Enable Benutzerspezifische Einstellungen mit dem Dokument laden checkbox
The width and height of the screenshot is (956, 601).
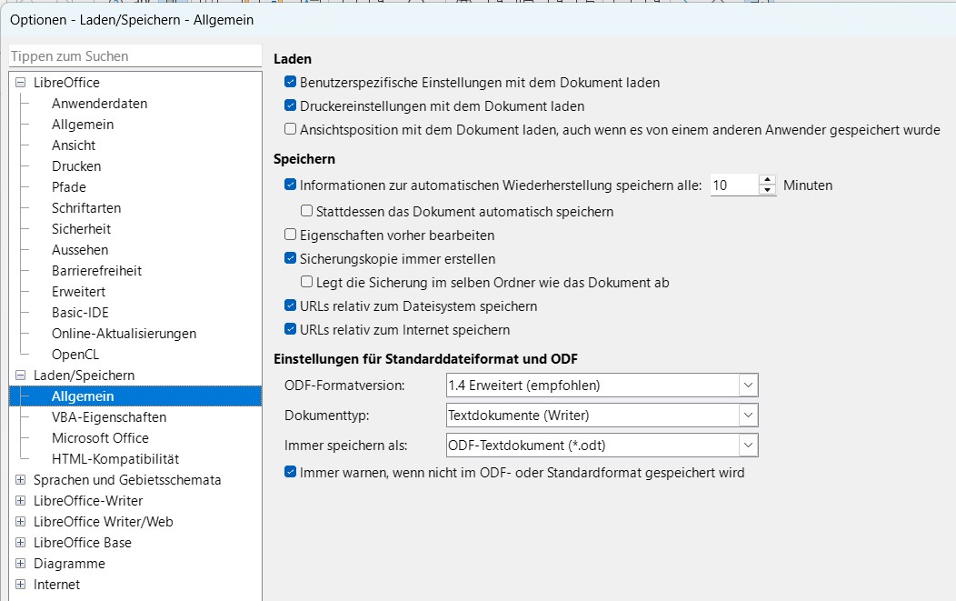pyautogui.click(x=290, y=82)
